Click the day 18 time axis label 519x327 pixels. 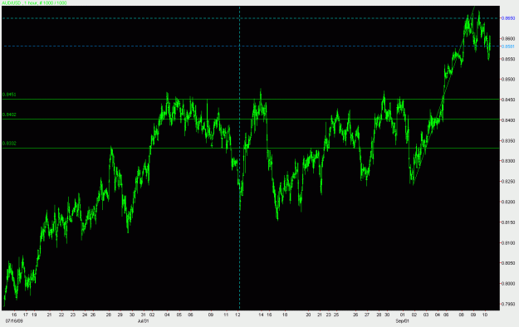coord(285,315)
